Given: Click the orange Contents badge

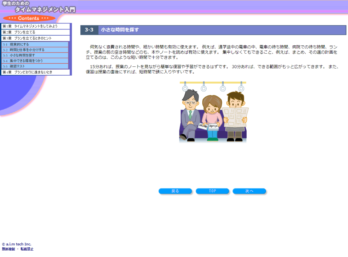Looking at the screenshot, I should tap(29, 18).
